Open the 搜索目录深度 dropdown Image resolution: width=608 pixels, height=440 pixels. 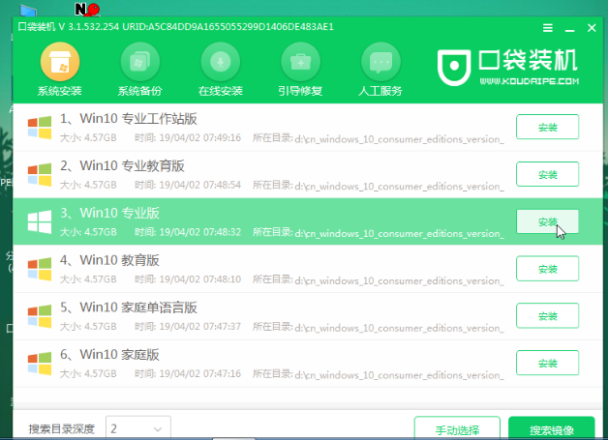point(137,428)
